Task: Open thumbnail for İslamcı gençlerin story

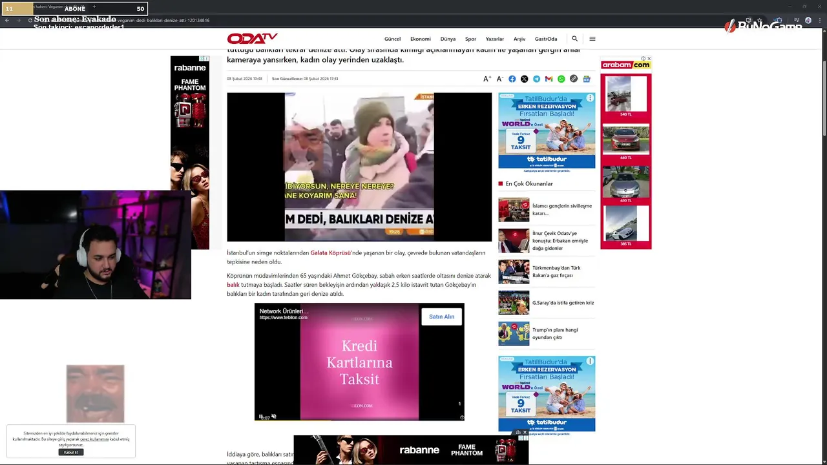Action: [514, 210]
